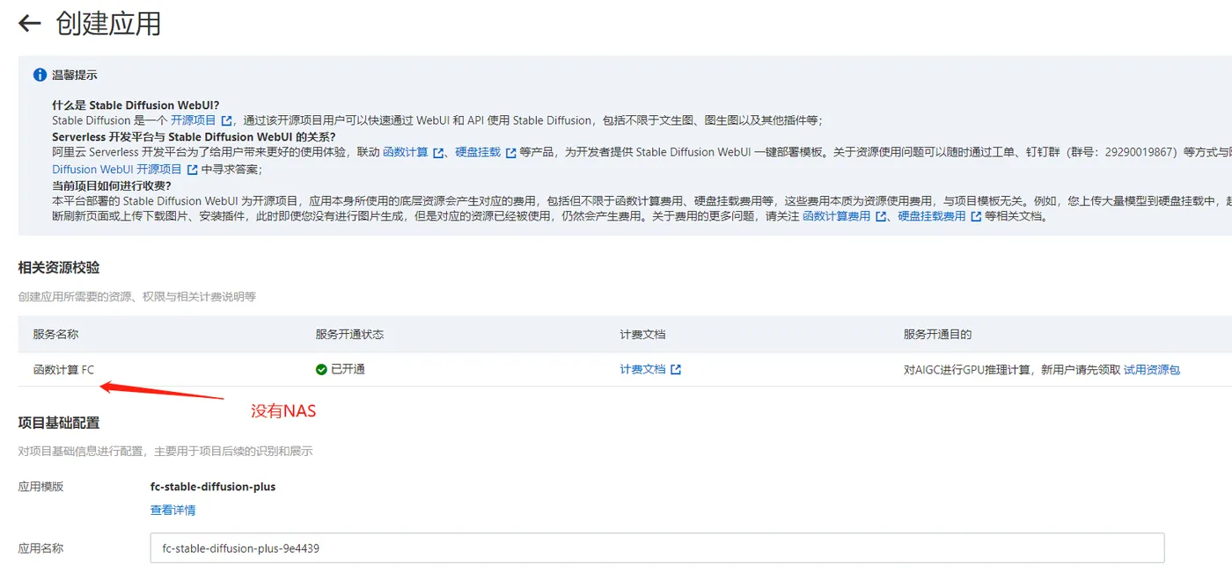This screenshot has height=572, width=1232.
Task: Click the green check icon beside 已开通
Action: [x=321, y=370]
